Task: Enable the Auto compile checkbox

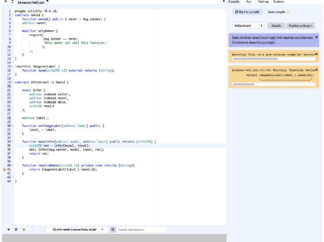Action: (x=265, y=12)
